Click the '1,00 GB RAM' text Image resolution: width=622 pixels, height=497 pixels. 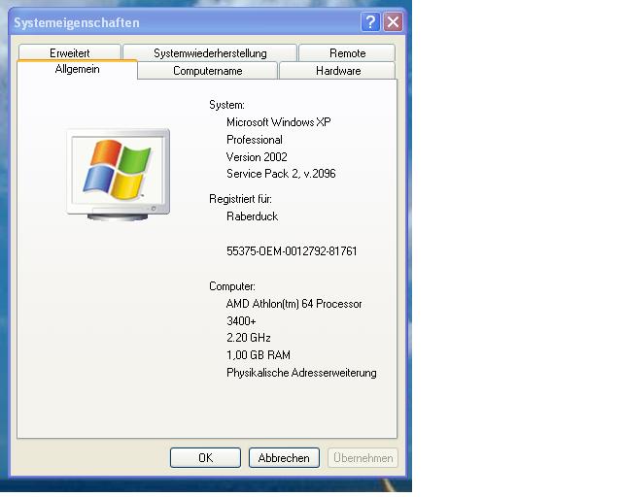[259, 355]
